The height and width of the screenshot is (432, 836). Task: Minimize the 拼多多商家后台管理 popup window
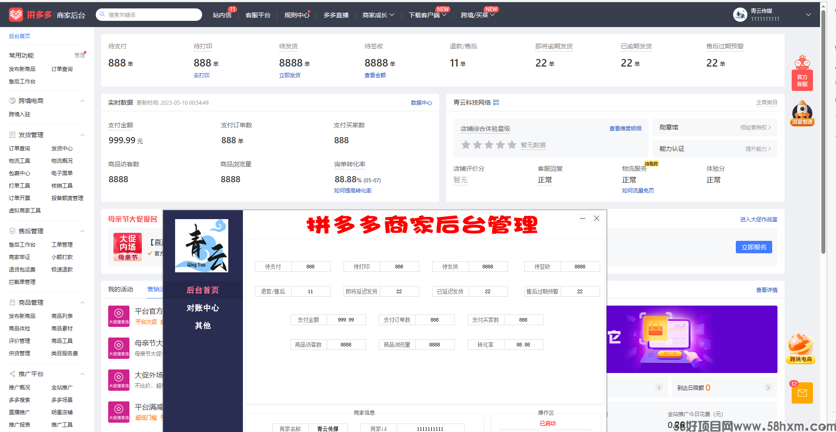(582, 218)
